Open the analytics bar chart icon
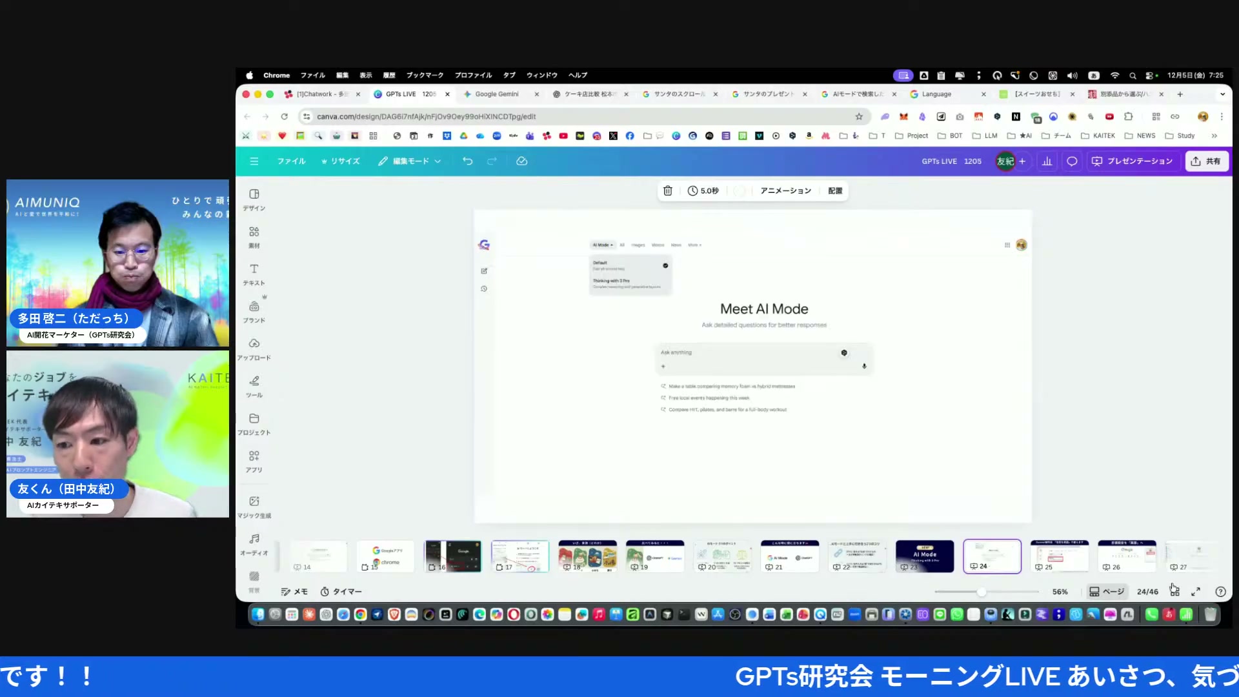Image resolution: width=1239 pixels, height=697 pixels. (x=1047, y=161)
